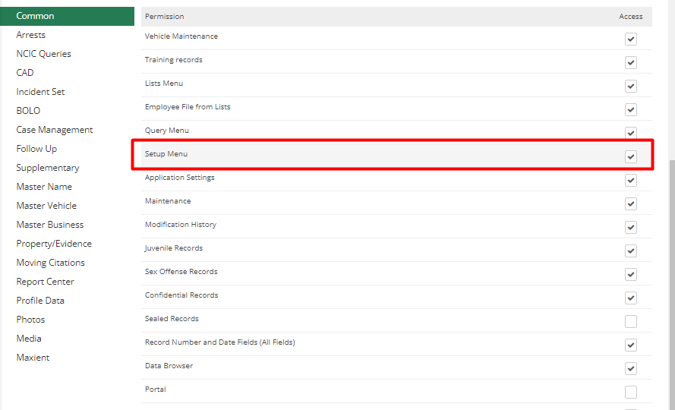The height and width of the screenshot is (410, 675).
Task: Open Case Management category
Action: [54, 130]
